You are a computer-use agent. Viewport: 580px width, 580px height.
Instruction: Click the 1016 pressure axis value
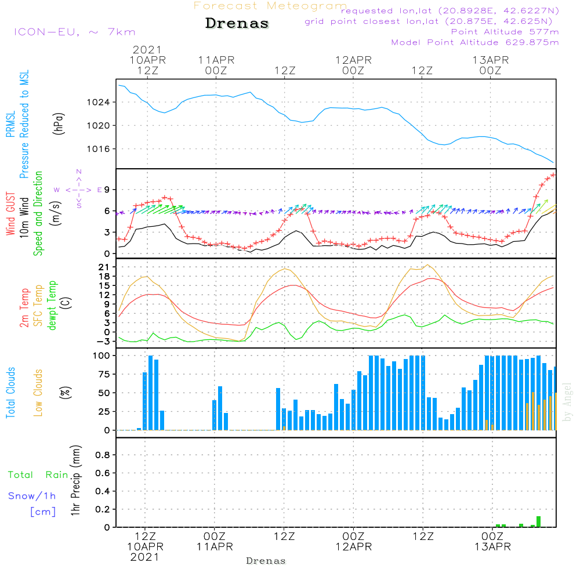click(98, 149)
